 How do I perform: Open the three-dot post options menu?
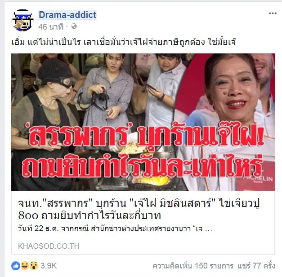(x=273, y=13)
